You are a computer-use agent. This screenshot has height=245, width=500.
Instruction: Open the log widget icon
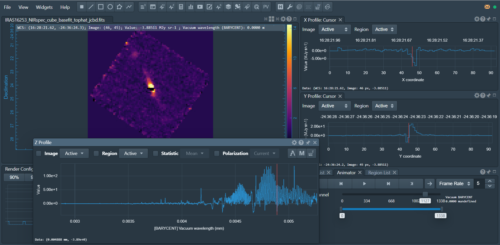pos(153,7)
